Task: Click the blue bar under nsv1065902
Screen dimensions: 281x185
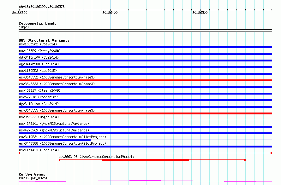Action: click(145, 47)
